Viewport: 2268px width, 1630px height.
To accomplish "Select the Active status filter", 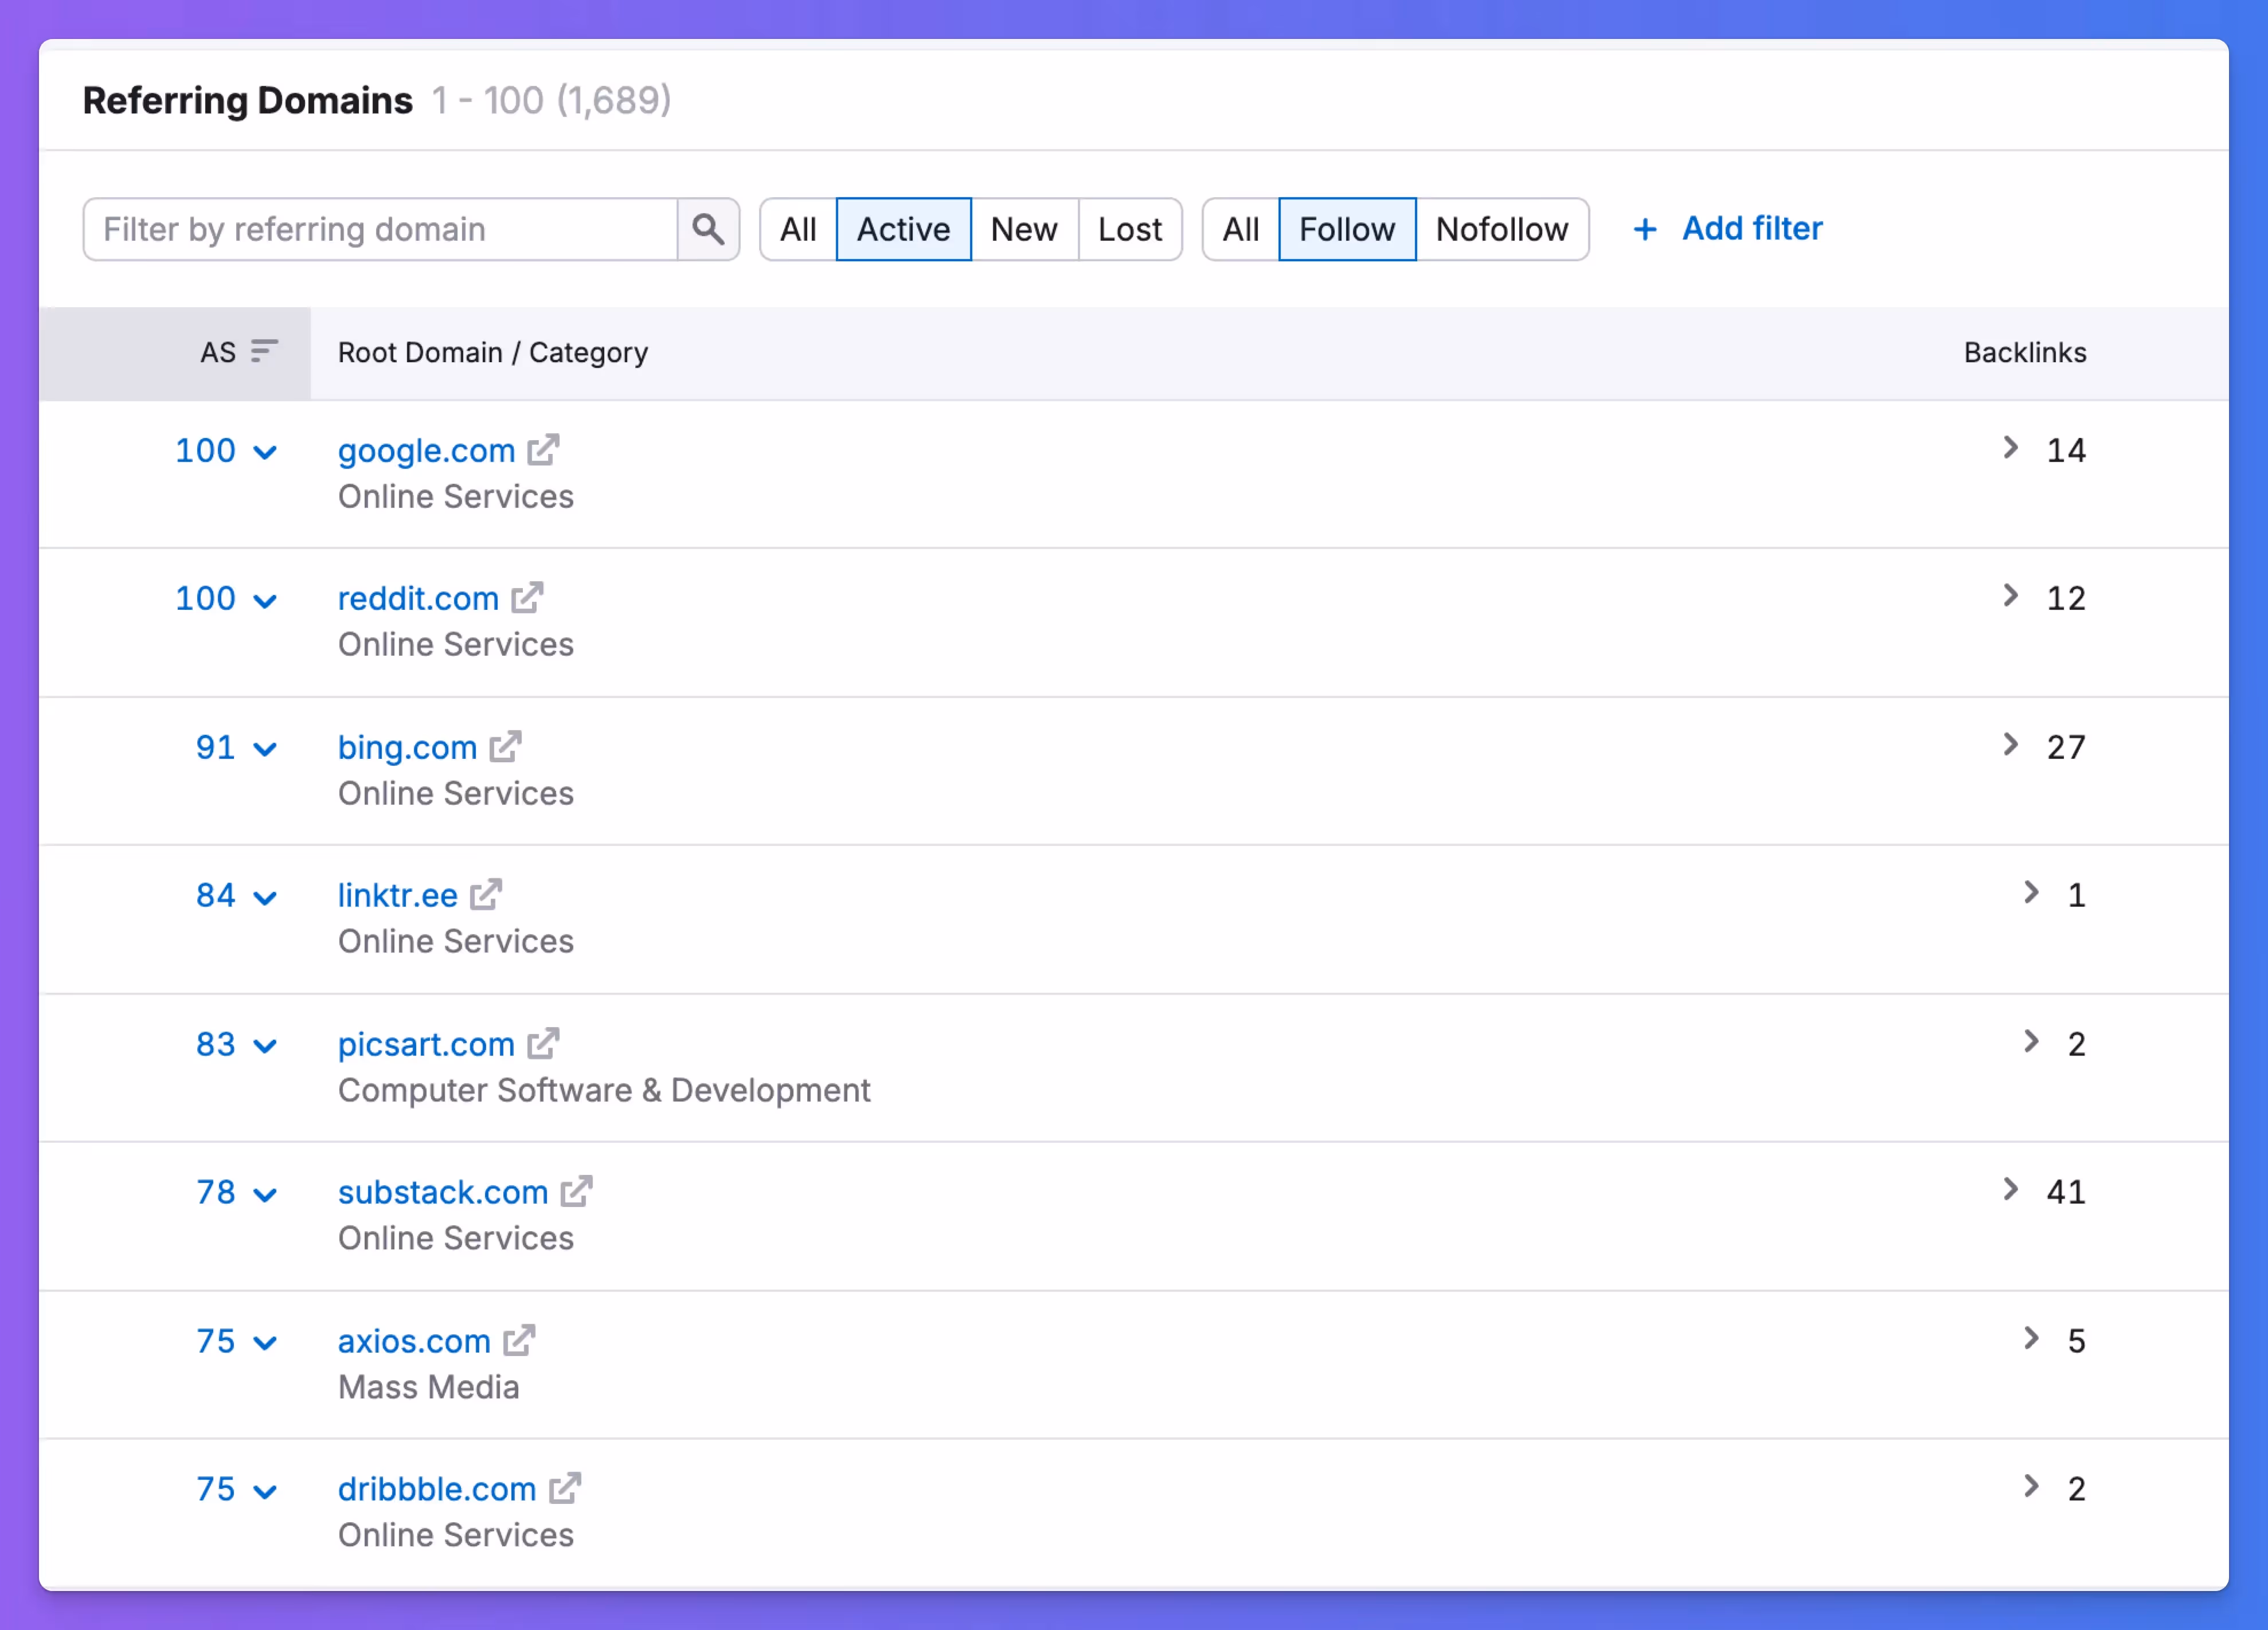I will pyautogui.click(x=903, y=229).
